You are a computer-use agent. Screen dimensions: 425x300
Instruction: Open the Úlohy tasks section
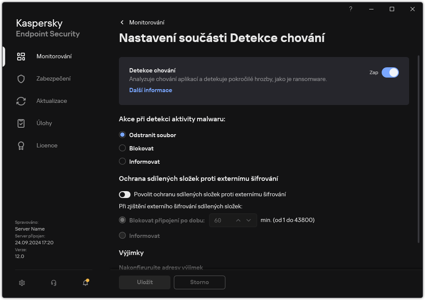coord(21,123)
